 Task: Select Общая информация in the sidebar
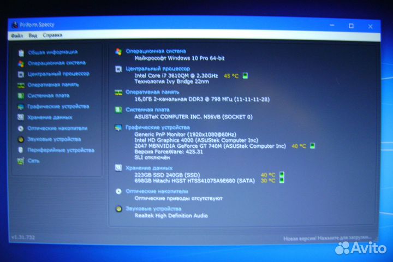tap(52, 52)
